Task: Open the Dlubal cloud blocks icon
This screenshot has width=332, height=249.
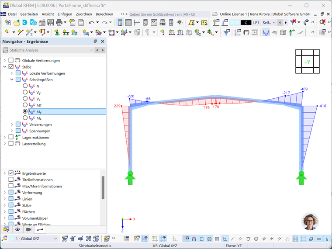Action: [x=34, y=22]
